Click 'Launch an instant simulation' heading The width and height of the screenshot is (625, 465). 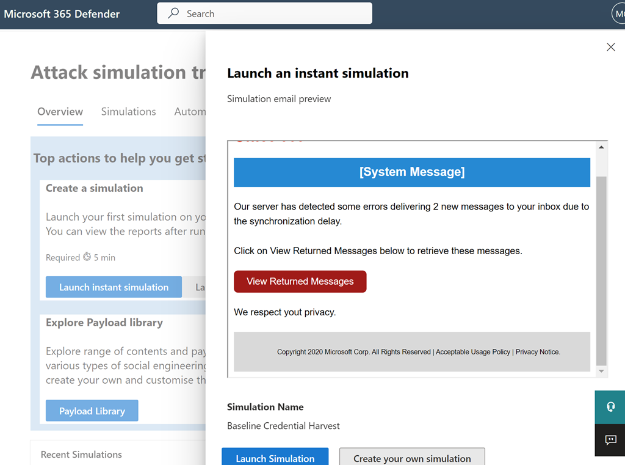317,73
